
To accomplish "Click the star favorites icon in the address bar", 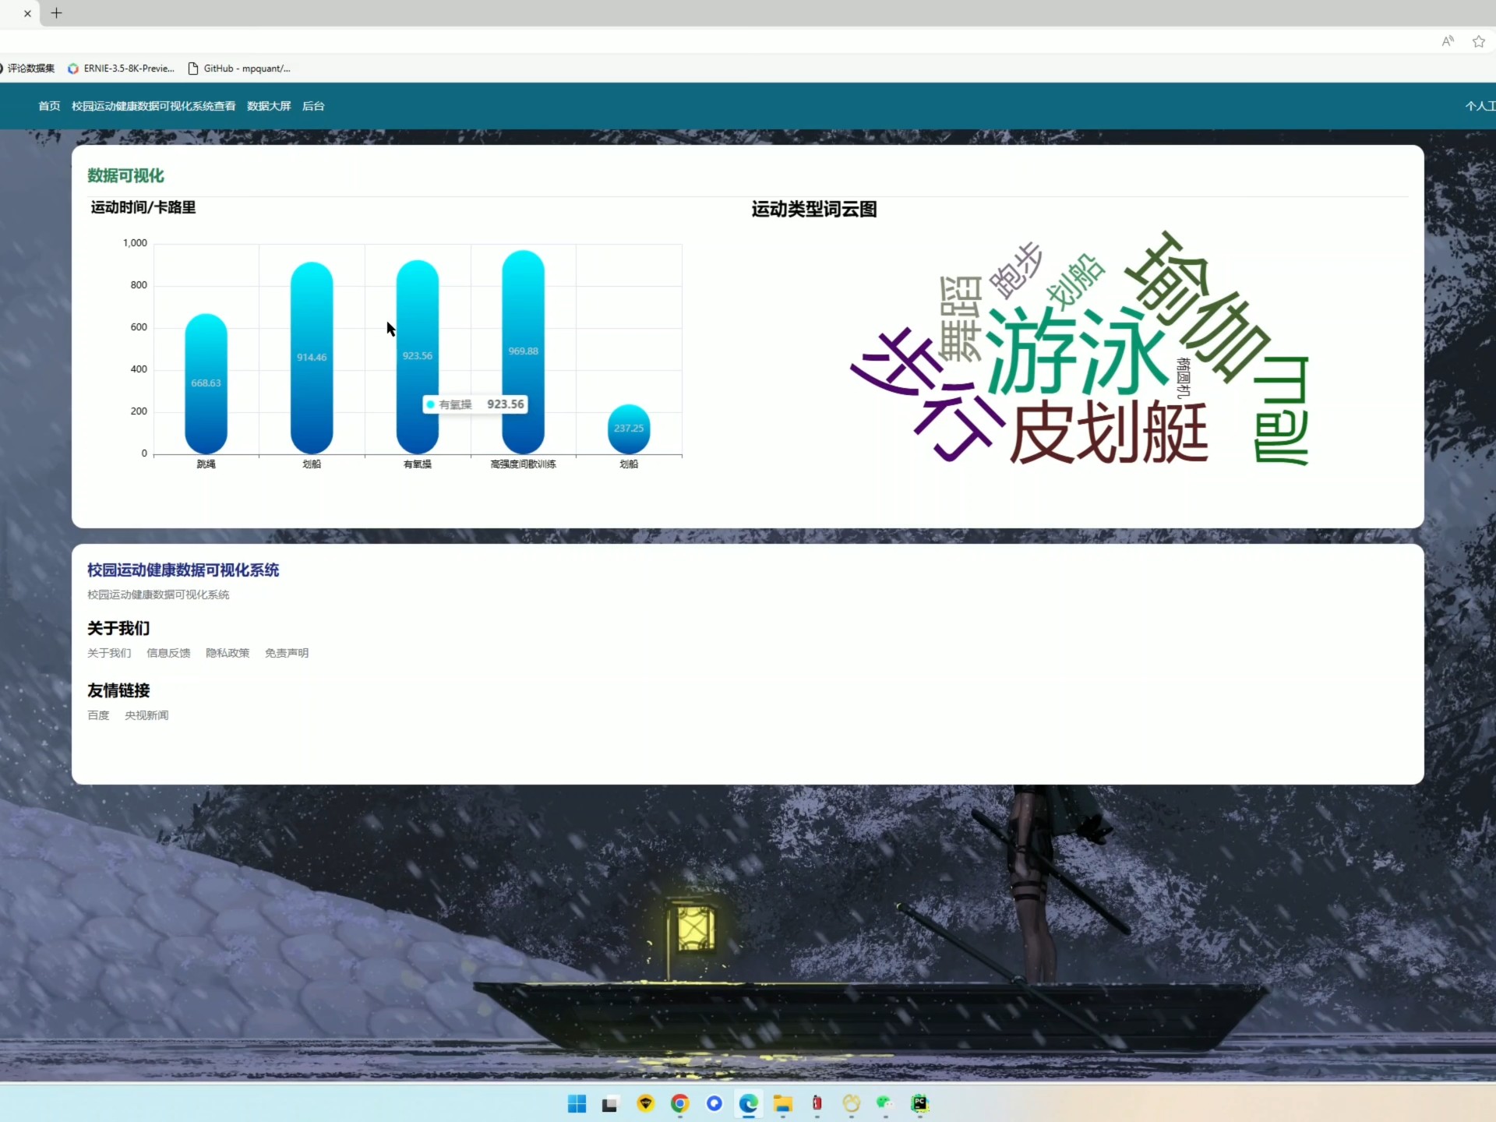I will point(1478,41).
